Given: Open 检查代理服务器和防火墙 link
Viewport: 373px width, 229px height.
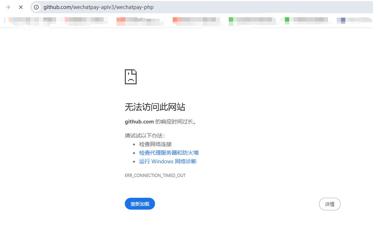Looking at the screenshot, I should coord(169,153).
